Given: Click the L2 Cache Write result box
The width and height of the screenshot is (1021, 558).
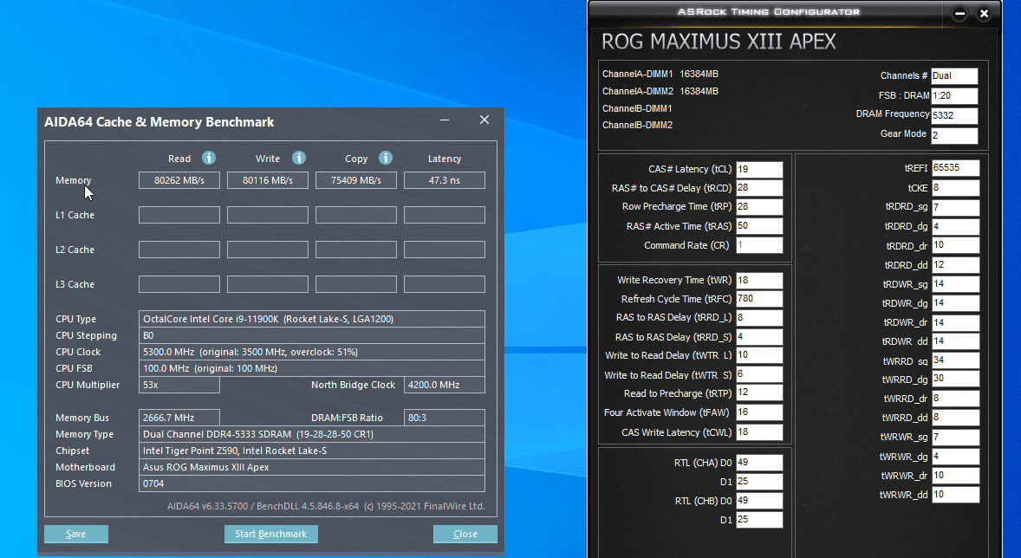Looking at the screenshot, I should 268,250.
